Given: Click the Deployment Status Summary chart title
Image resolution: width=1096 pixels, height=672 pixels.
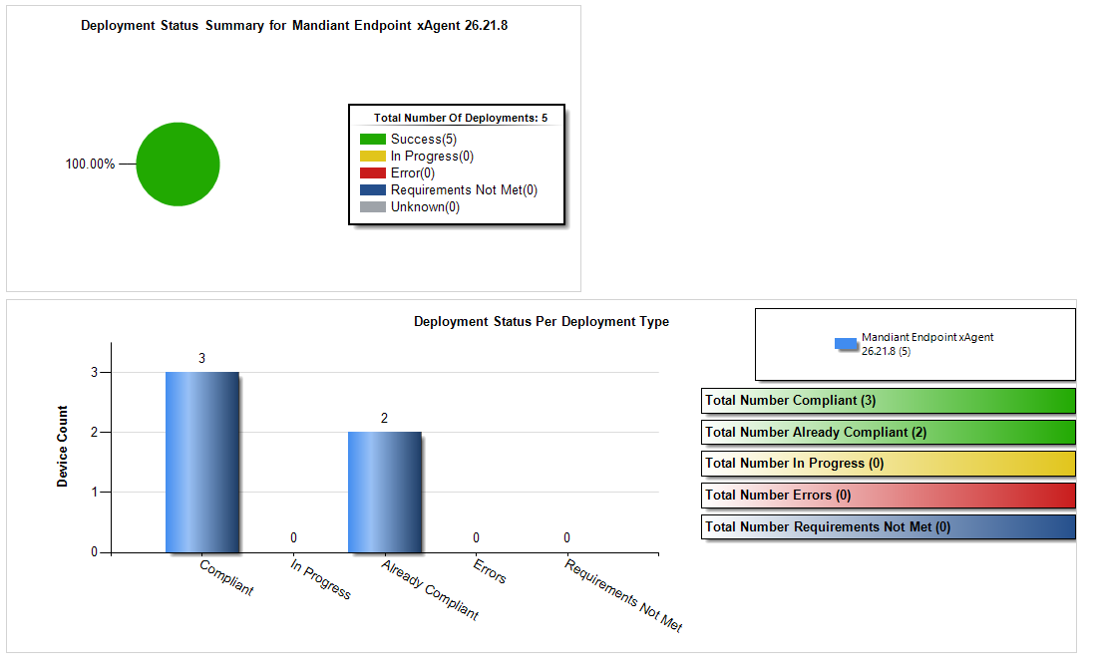Looking at the screenshot, I should coord(294,25).
